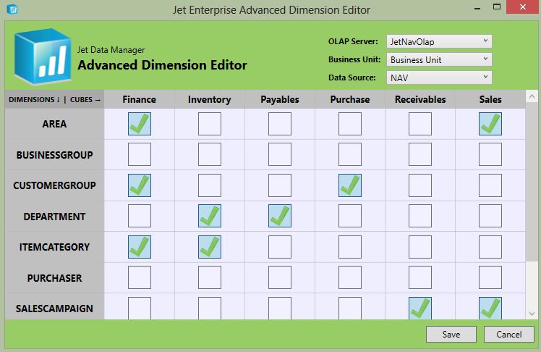541x352 pixels.
Task: Uncheck AREA for the Sales cube
Action: pos(490,124)
